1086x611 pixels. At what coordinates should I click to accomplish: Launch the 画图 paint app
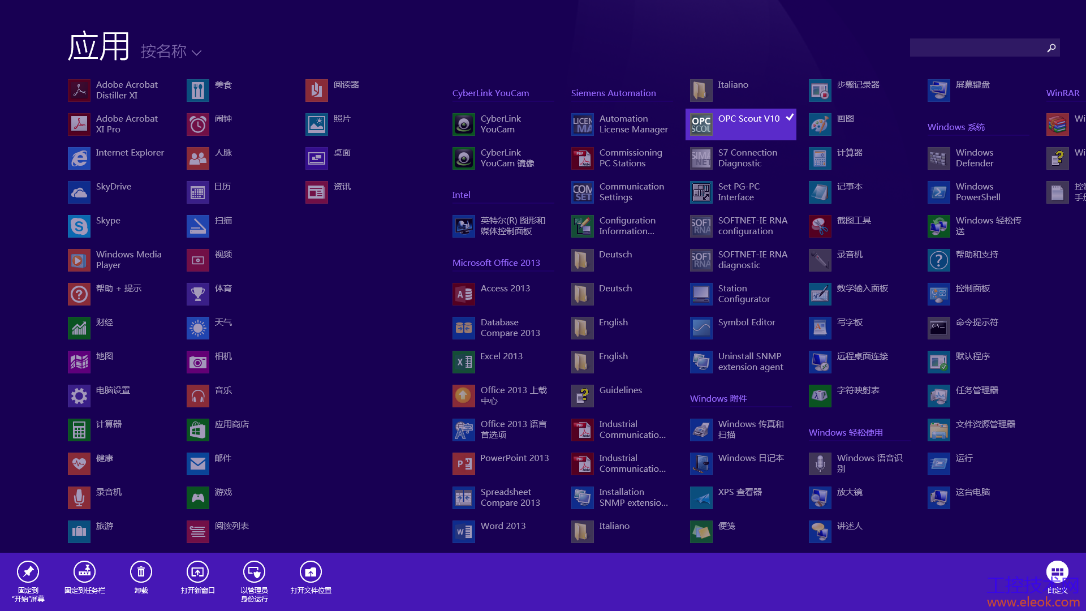tap(820, 124)
